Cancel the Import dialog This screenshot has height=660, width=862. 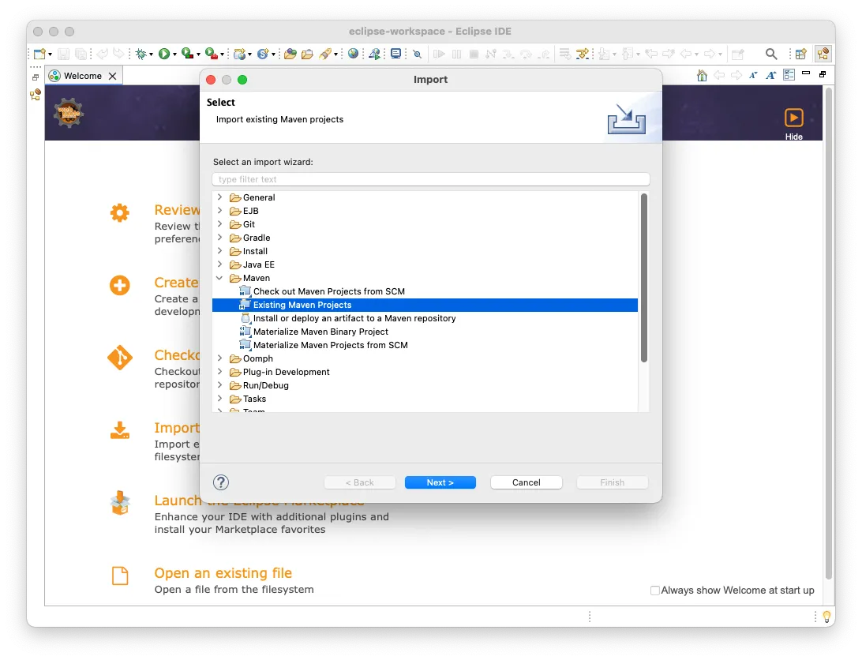526,482
